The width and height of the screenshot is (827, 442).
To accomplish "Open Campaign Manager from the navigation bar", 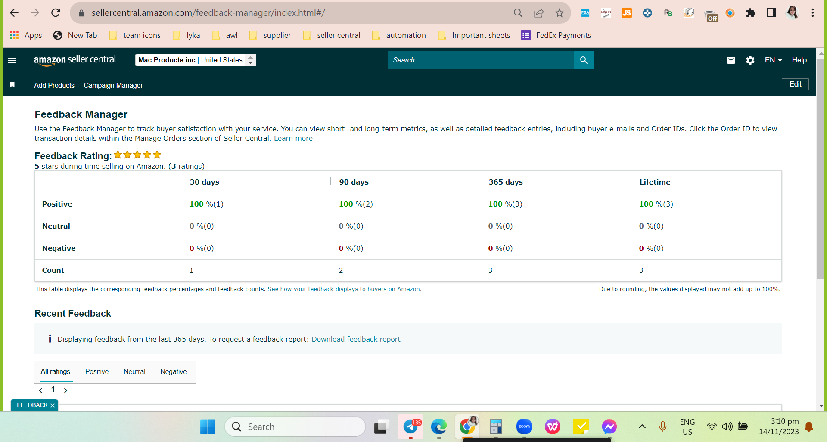I will [113, 85].
